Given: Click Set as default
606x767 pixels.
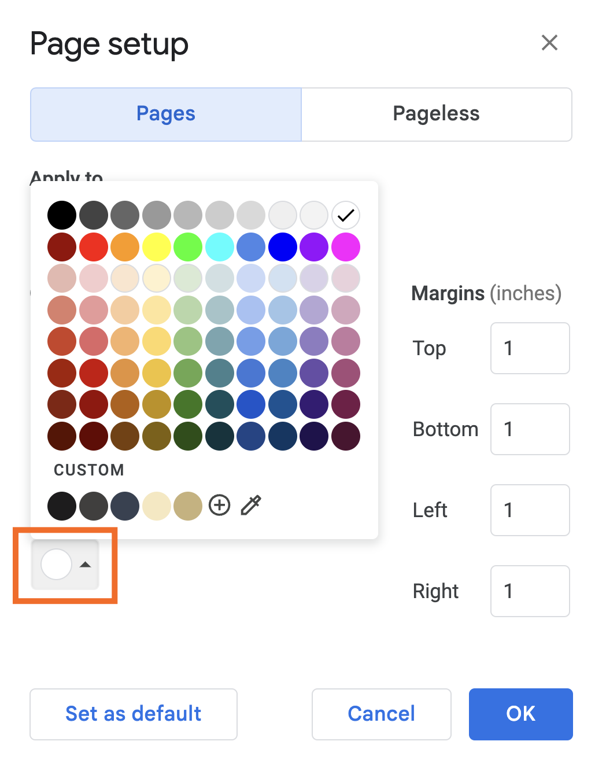Looking at the screenshot, I should [x=133, y=714].
